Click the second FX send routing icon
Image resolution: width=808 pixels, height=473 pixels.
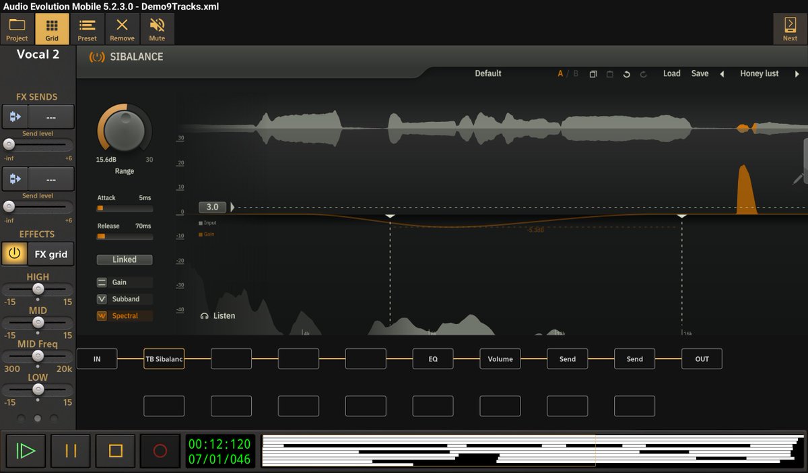click(15, 179)
